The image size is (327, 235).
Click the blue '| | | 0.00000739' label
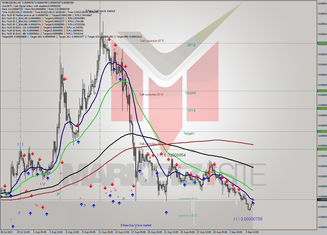point(248,219)
